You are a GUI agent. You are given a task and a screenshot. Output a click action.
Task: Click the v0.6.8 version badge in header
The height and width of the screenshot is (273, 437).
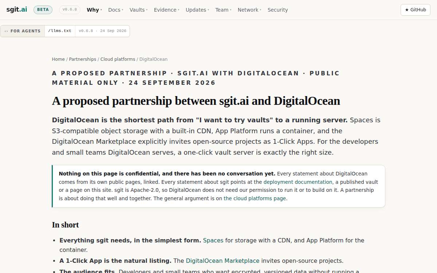tap(70, 10)
